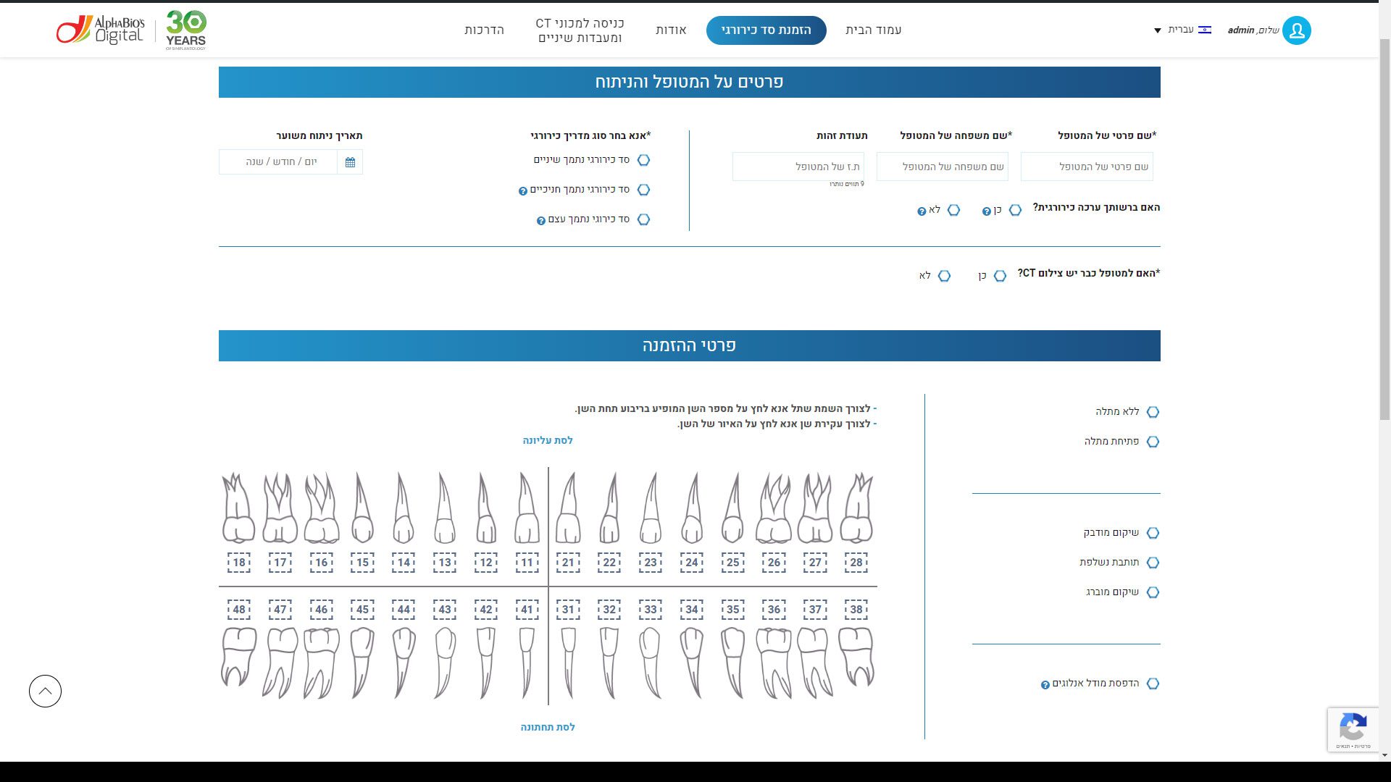Click help icon next to bone-supported guide
This screenshot has width=1391, height=782.
pos(540,221)
